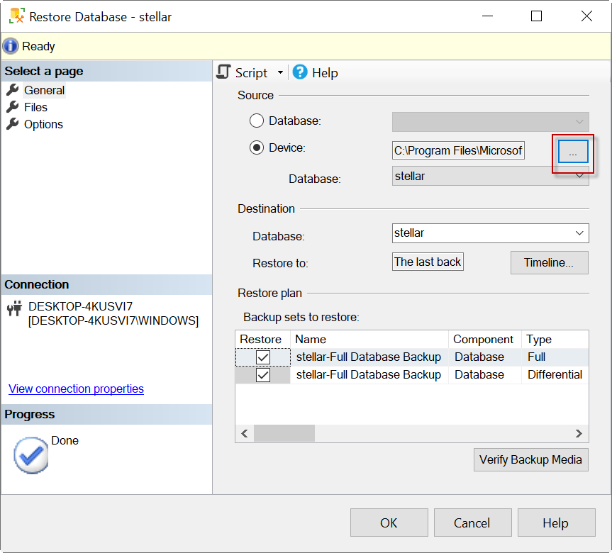Click the Component column header
The image size is (612, 553).
(485, 339)
